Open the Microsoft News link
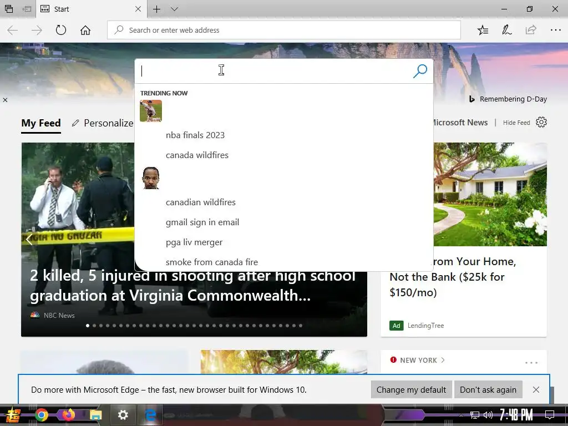Image resolution: width=568 pixels, height=426 pixels. [x=460, y=123]
